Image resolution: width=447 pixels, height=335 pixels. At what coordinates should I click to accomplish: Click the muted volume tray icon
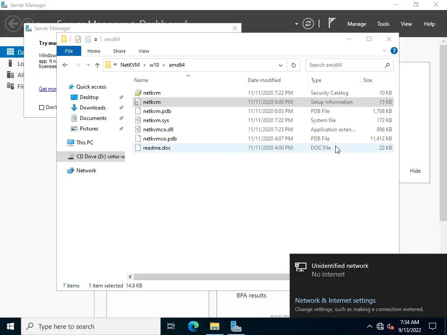click(x=390, y=326)
